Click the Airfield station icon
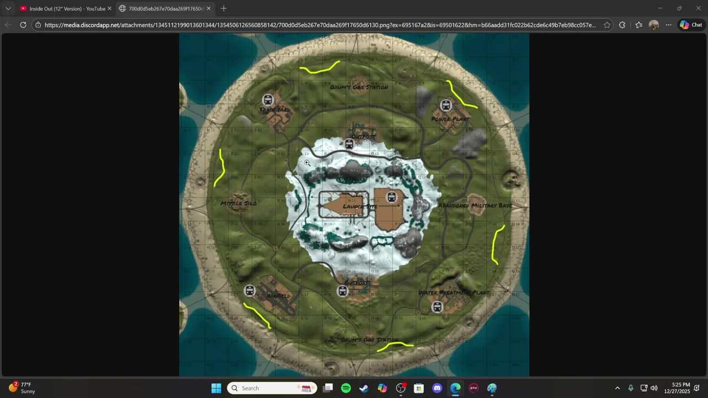The height and width of the screenshot is (398, 708). tap(249, 291)
